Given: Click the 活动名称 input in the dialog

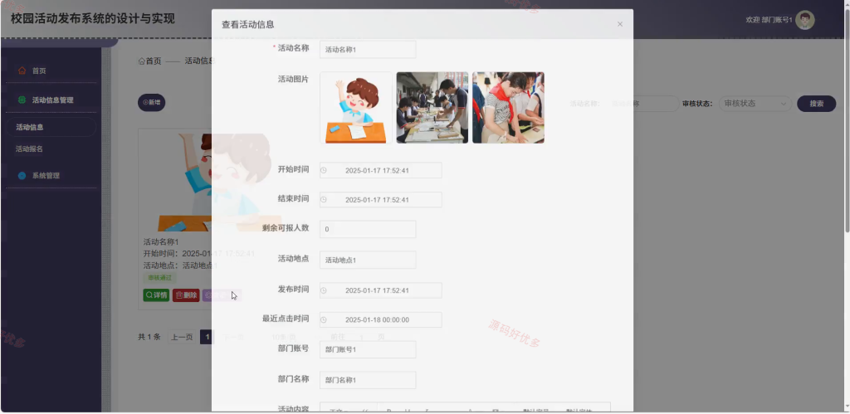Looking at the screenshot, I should 368,49.
